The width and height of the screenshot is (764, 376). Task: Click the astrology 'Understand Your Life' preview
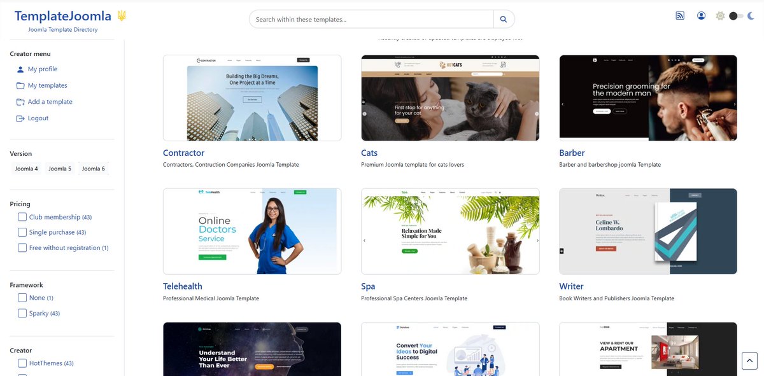(x=252, y=349)
